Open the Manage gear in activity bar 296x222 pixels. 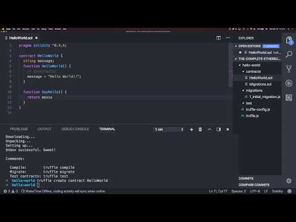click(x=289, y=181)
